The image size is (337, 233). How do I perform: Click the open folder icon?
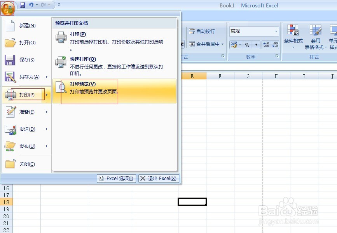(10, 43)
